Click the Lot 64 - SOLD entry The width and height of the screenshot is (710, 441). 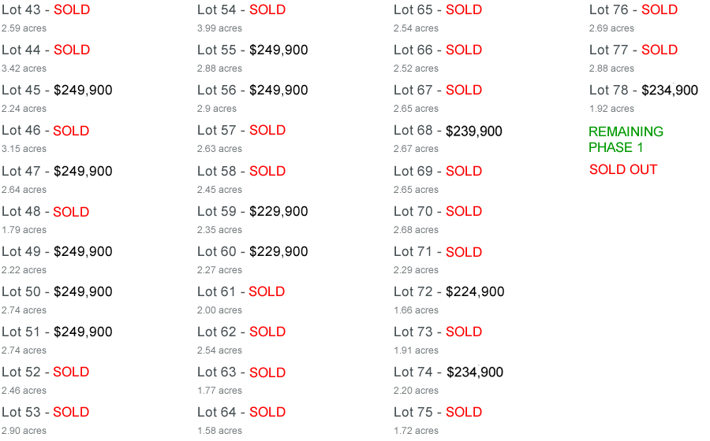[241, 413]
